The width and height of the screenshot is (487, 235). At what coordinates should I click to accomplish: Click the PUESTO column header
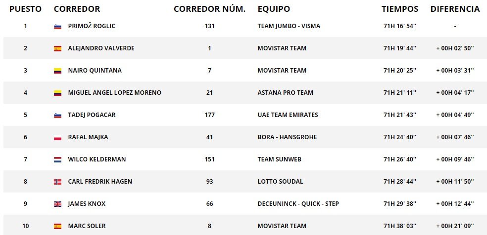coord(25,9)
